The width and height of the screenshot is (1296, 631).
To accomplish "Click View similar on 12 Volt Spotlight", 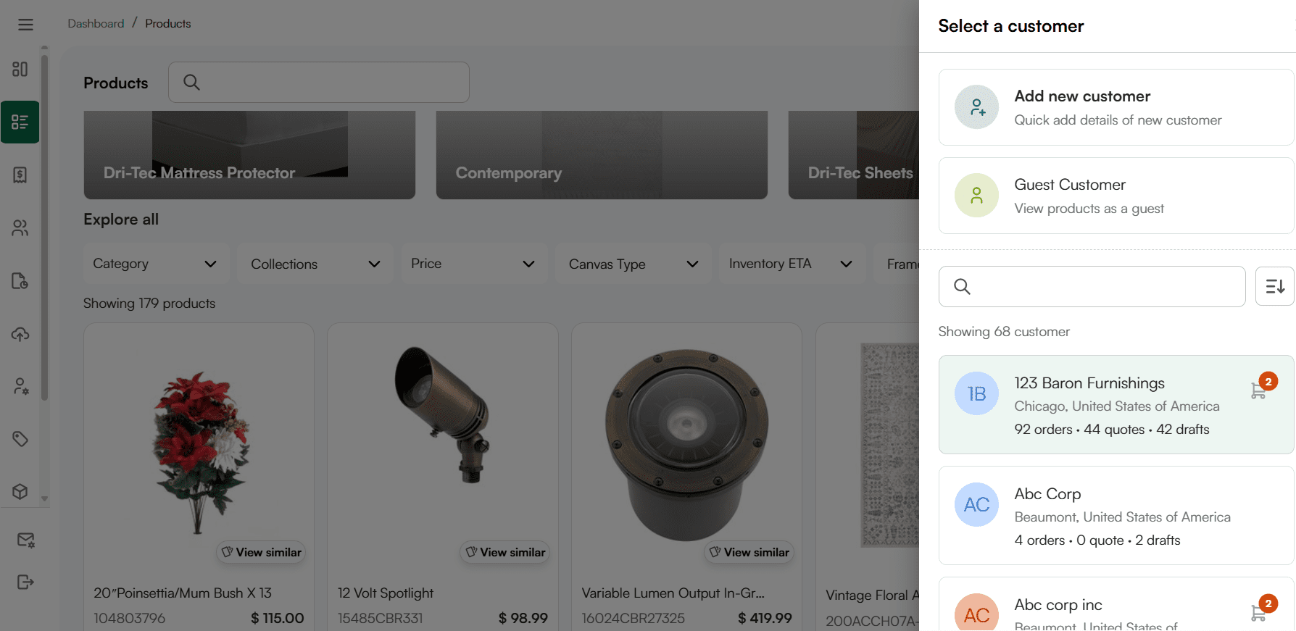I will [x=505, y=552].
